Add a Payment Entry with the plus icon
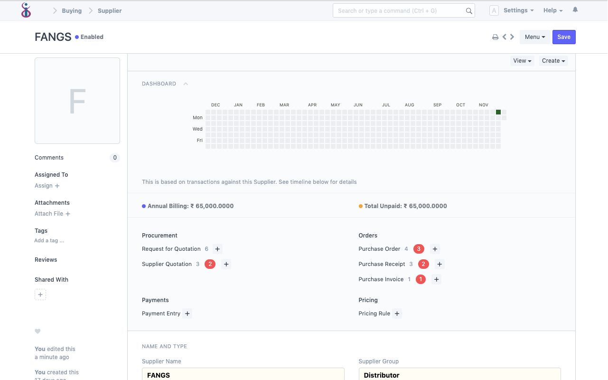Viewport: 608px width, 380px height. [x=187, y=313]
